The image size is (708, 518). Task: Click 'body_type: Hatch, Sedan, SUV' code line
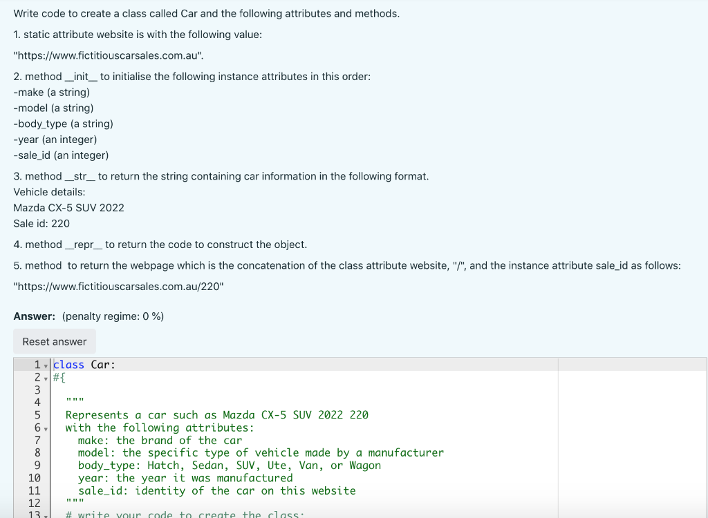[x=230, y=466]
